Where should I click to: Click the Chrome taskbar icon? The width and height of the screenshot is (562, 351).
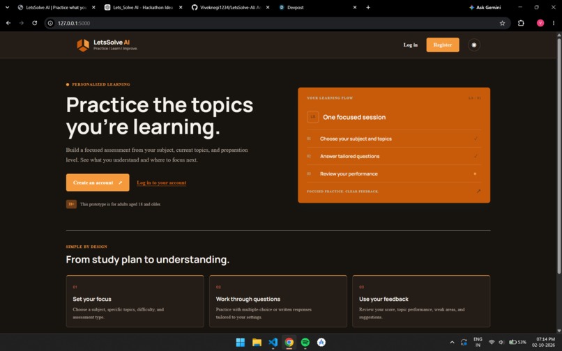pyautogui.click(x=289, y=343)
